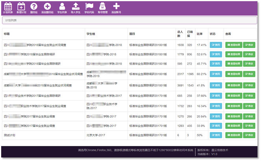
Task: Disable the plan with 1838 total people
Action: (x=216, y=45)
